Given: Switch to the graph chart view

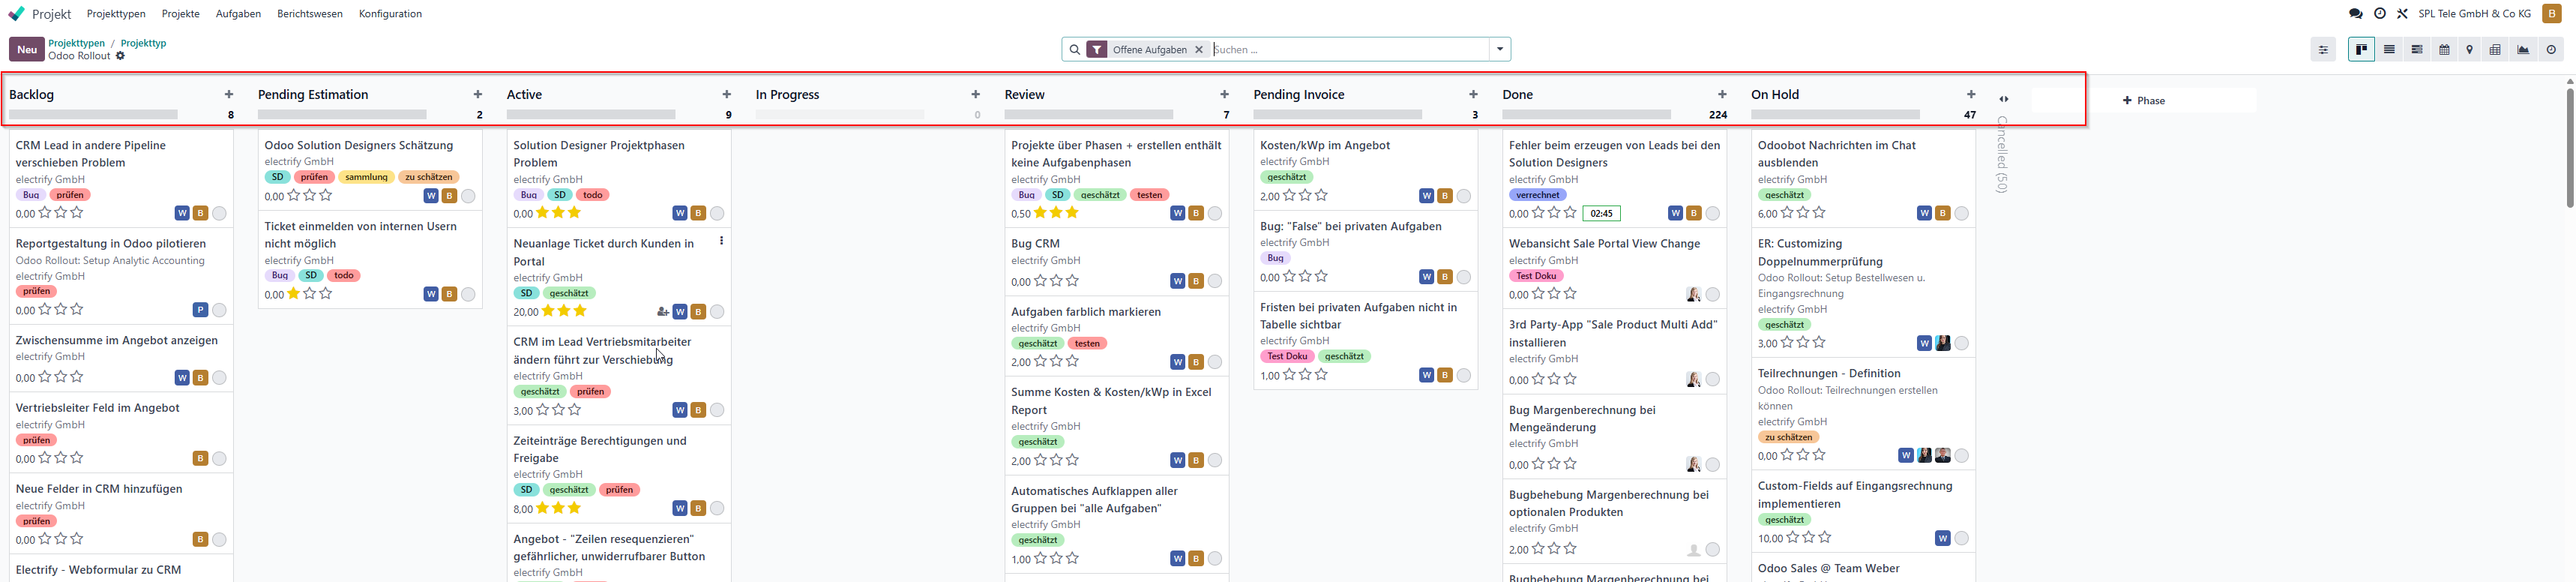Looking at the screenshot, I should 2523,49.
